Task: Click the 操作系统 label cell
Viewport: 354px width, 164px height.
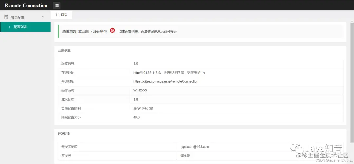Action: click(94, 90)
